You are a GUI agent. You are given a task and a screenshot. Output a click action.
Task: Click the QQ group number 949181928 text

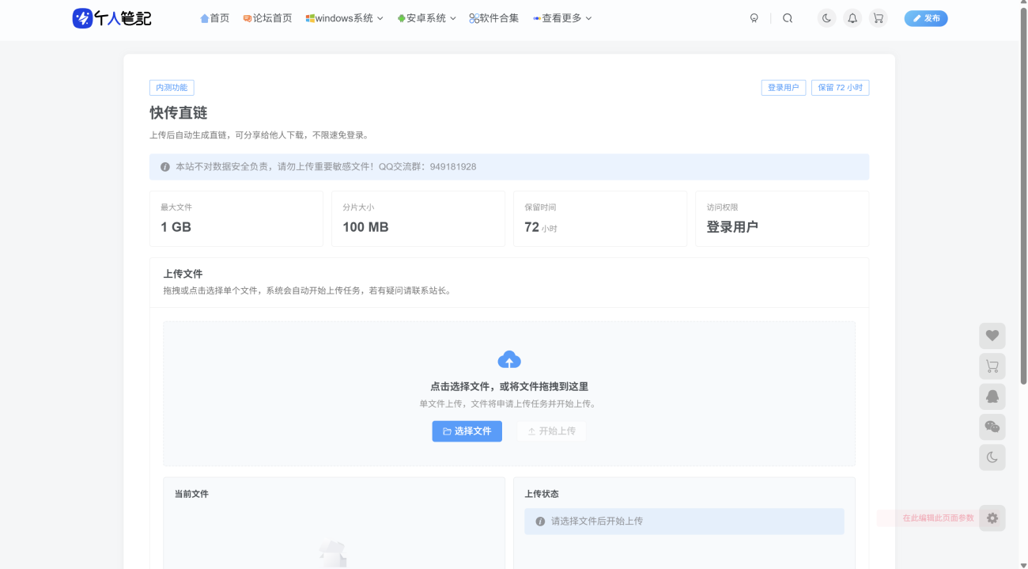click(x=453, y=167)
